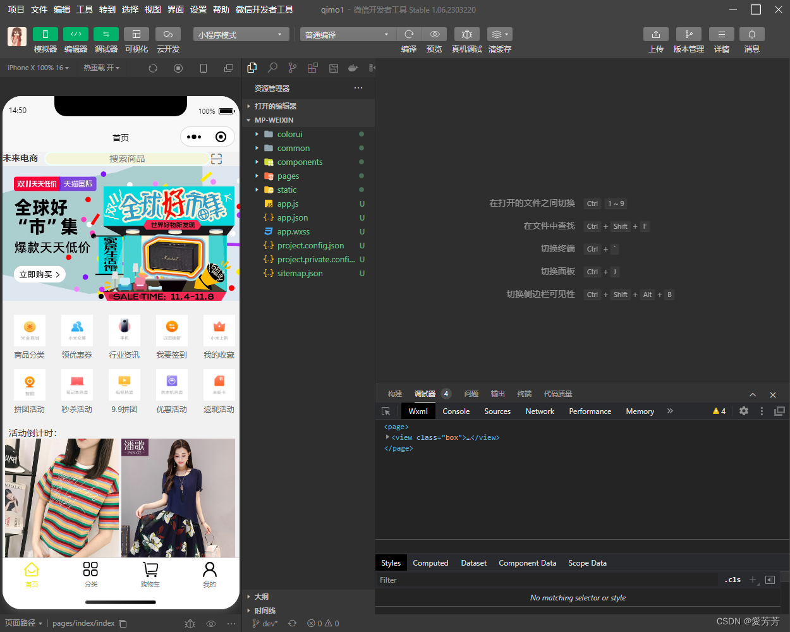Tap the 立即购买 button on banner
This screenshot has height=632, width=790.
click(40, 274)
